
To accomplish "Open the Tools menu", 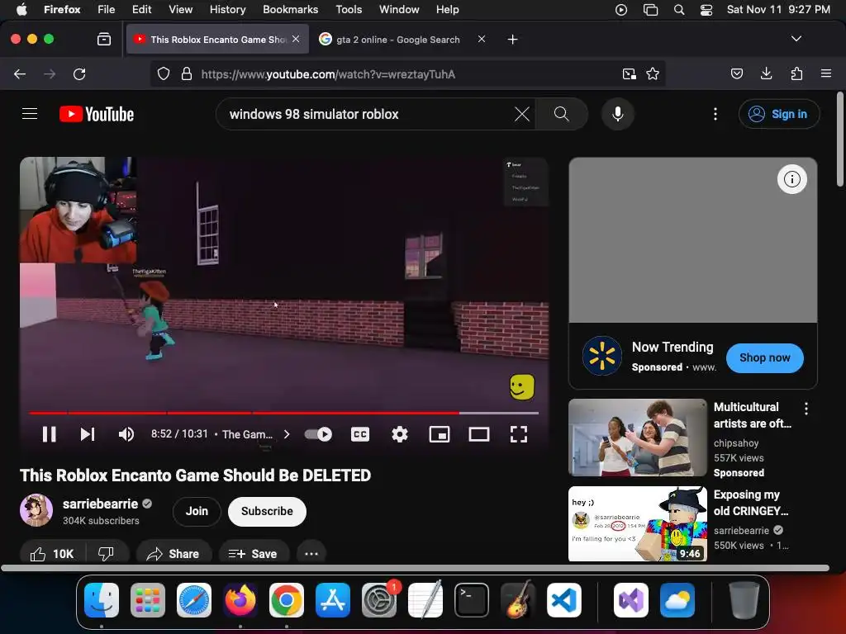I will pyautogui.click(x=349, y=9).
